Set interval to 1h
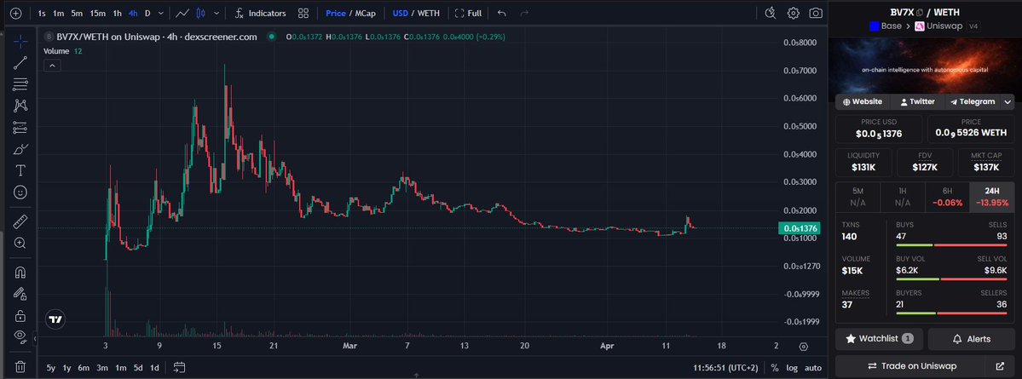This screenshot has height=379, width=1022. [x=117, y=13]
